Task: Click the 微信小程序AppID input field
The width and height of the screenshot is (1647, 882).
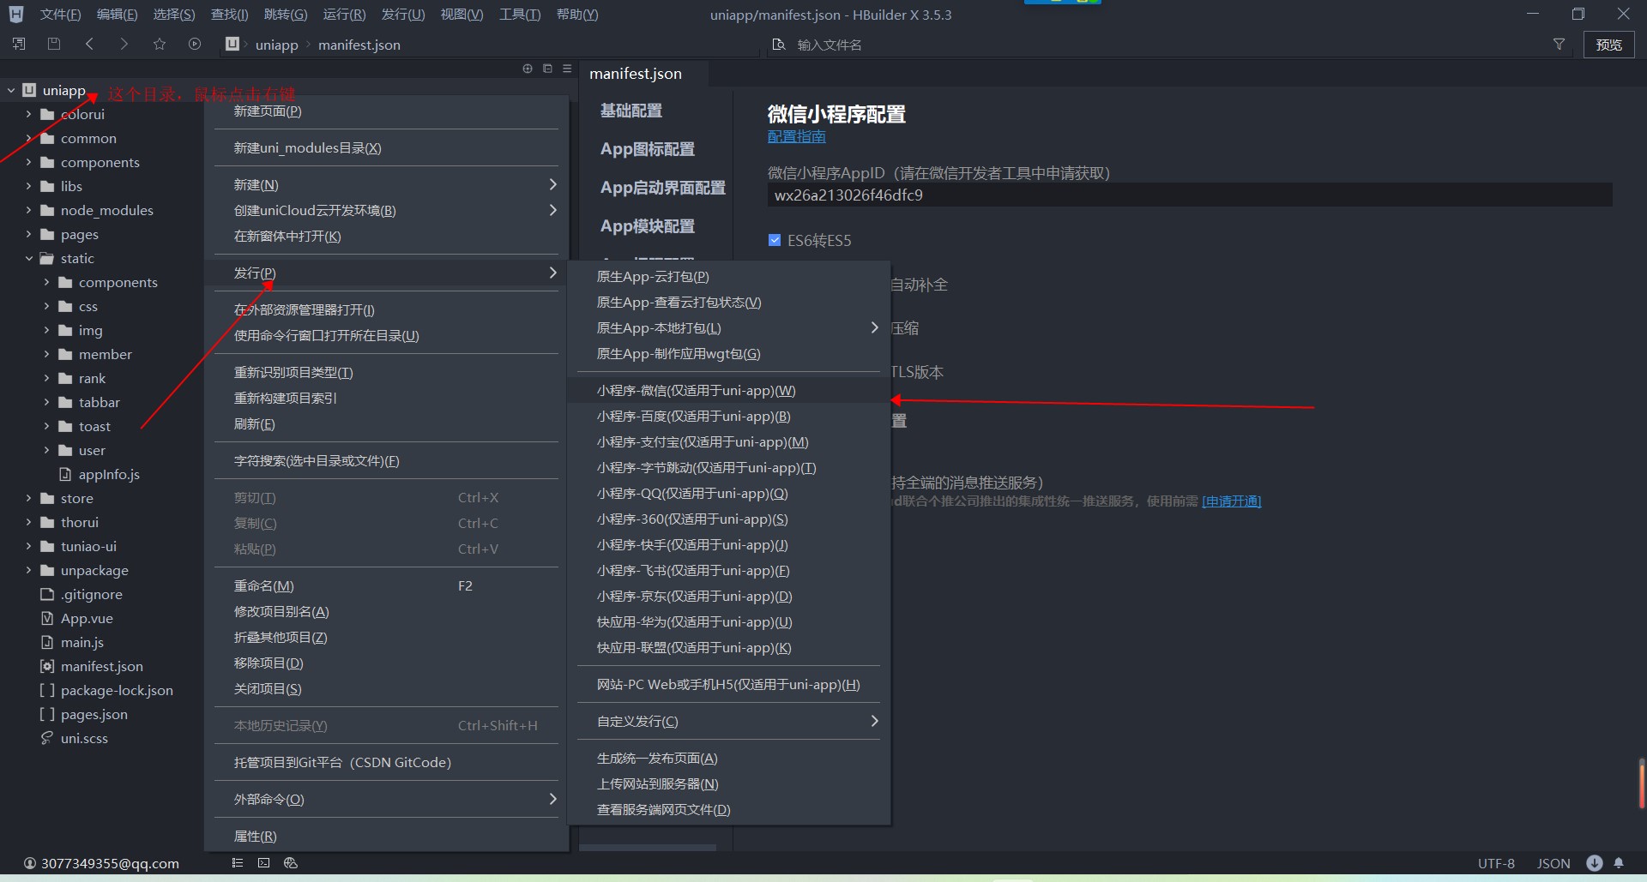Action: pyautogui.click(x=1190, y=195)
